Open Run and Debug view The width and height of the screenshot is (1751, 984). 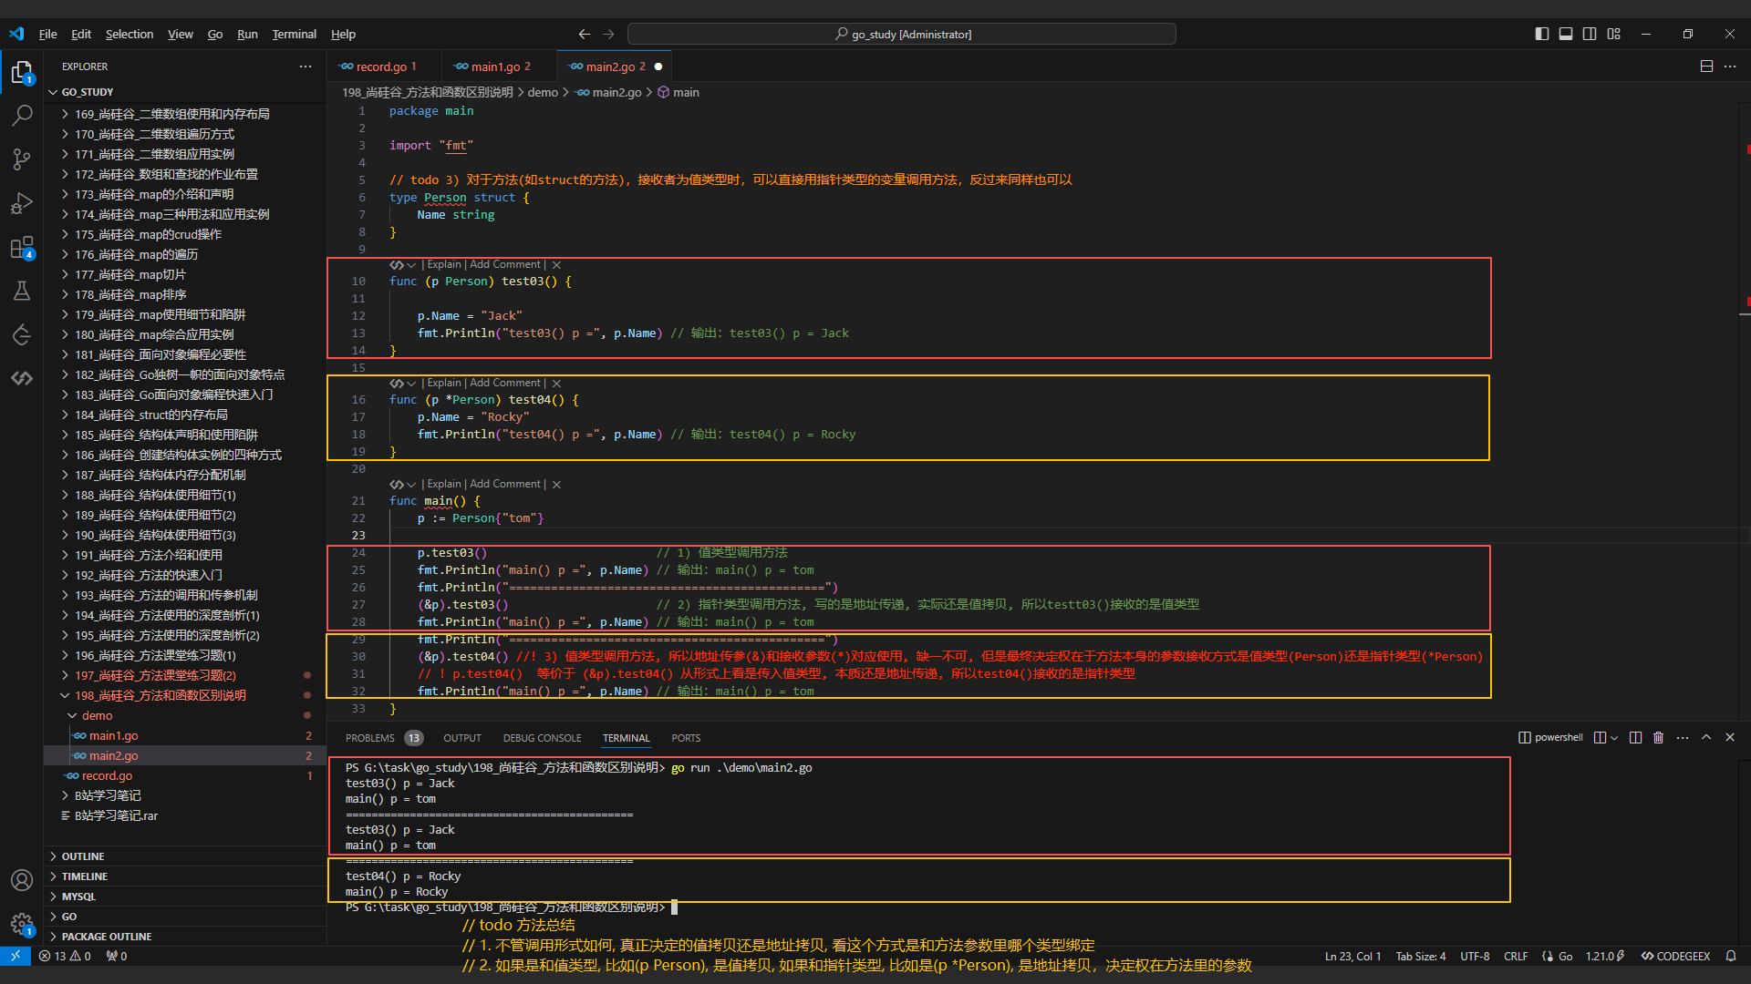22,203
